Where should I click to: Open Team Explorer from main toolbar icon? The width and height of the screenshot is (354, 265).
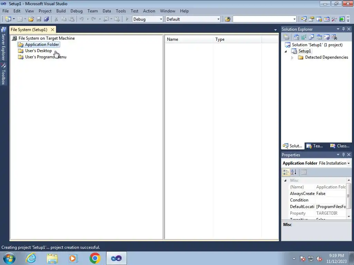point(319,19)
